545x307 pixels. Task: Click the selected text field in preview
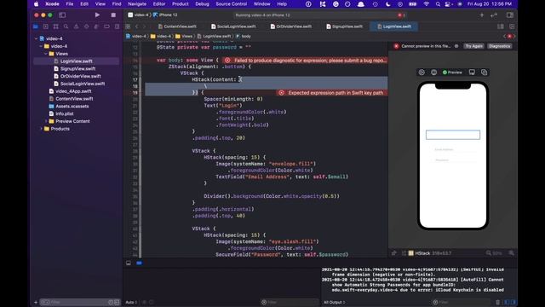pyautogui.click(x=453, y=135)
